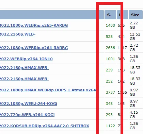The width and height of the screenshot is (143, 134).
Task: Open the 2022.720p.WEB.h264-KOGi torrent link
Action: pos(27,115)
